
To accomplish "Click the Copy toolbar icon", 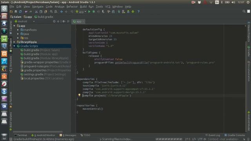I will tap(41, 12).
